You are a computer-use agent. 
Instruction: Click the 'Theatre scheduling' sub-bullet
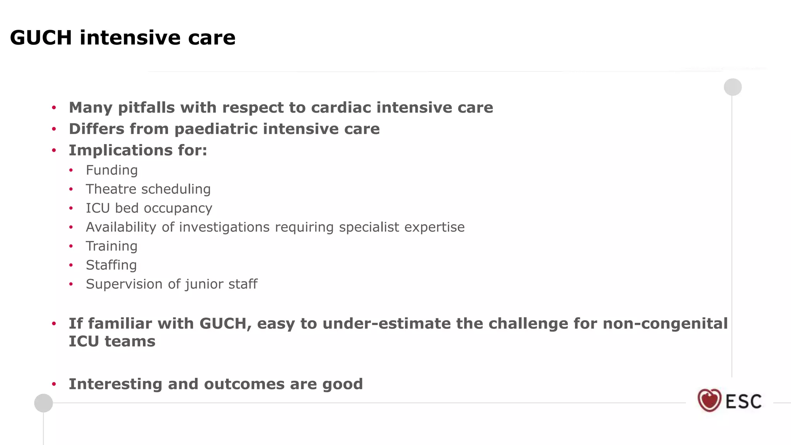coord(148,189)
